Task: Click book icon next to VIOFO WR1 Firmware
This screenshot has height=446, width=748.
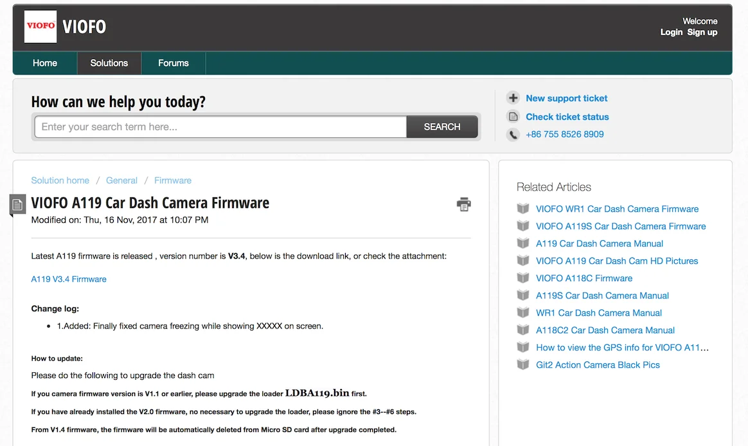Action: [523, 209]
